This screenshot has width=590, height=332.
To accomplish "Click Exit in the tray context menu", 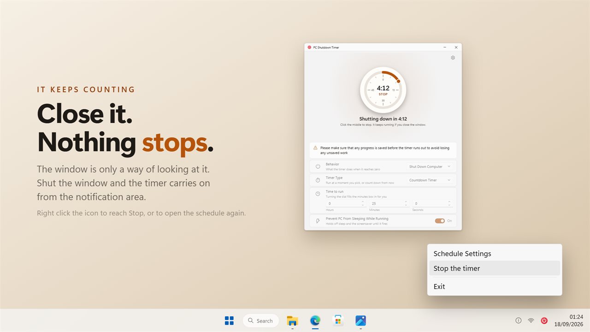I will pos(495,286).
